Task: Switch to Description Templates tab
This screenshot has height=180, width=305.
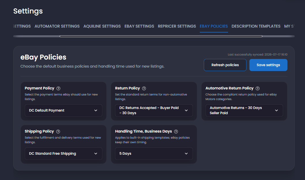Action: pyautogui.click(x=256, y=26)
